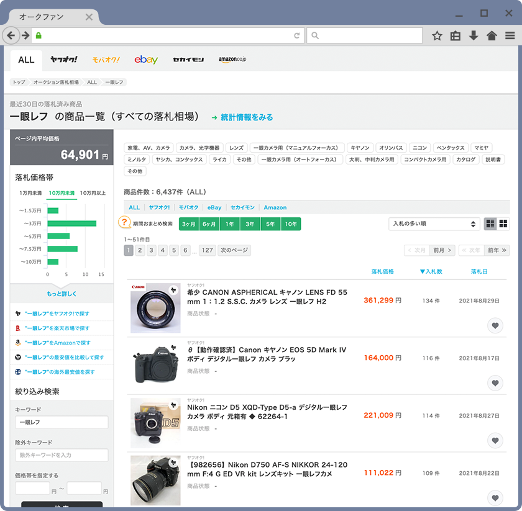Viewport: 522px width, 511px height.
Task: Go to 次のページ in pagination
Action: [x=234, y=250]
